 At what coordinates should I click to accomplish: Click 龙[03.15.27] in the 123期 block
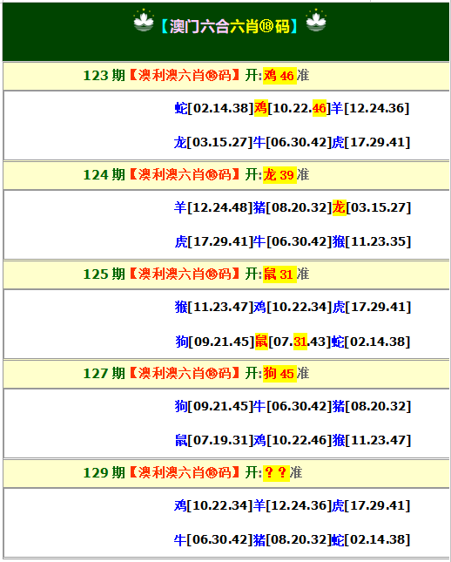pyautogui.click(x=213, y=142)
